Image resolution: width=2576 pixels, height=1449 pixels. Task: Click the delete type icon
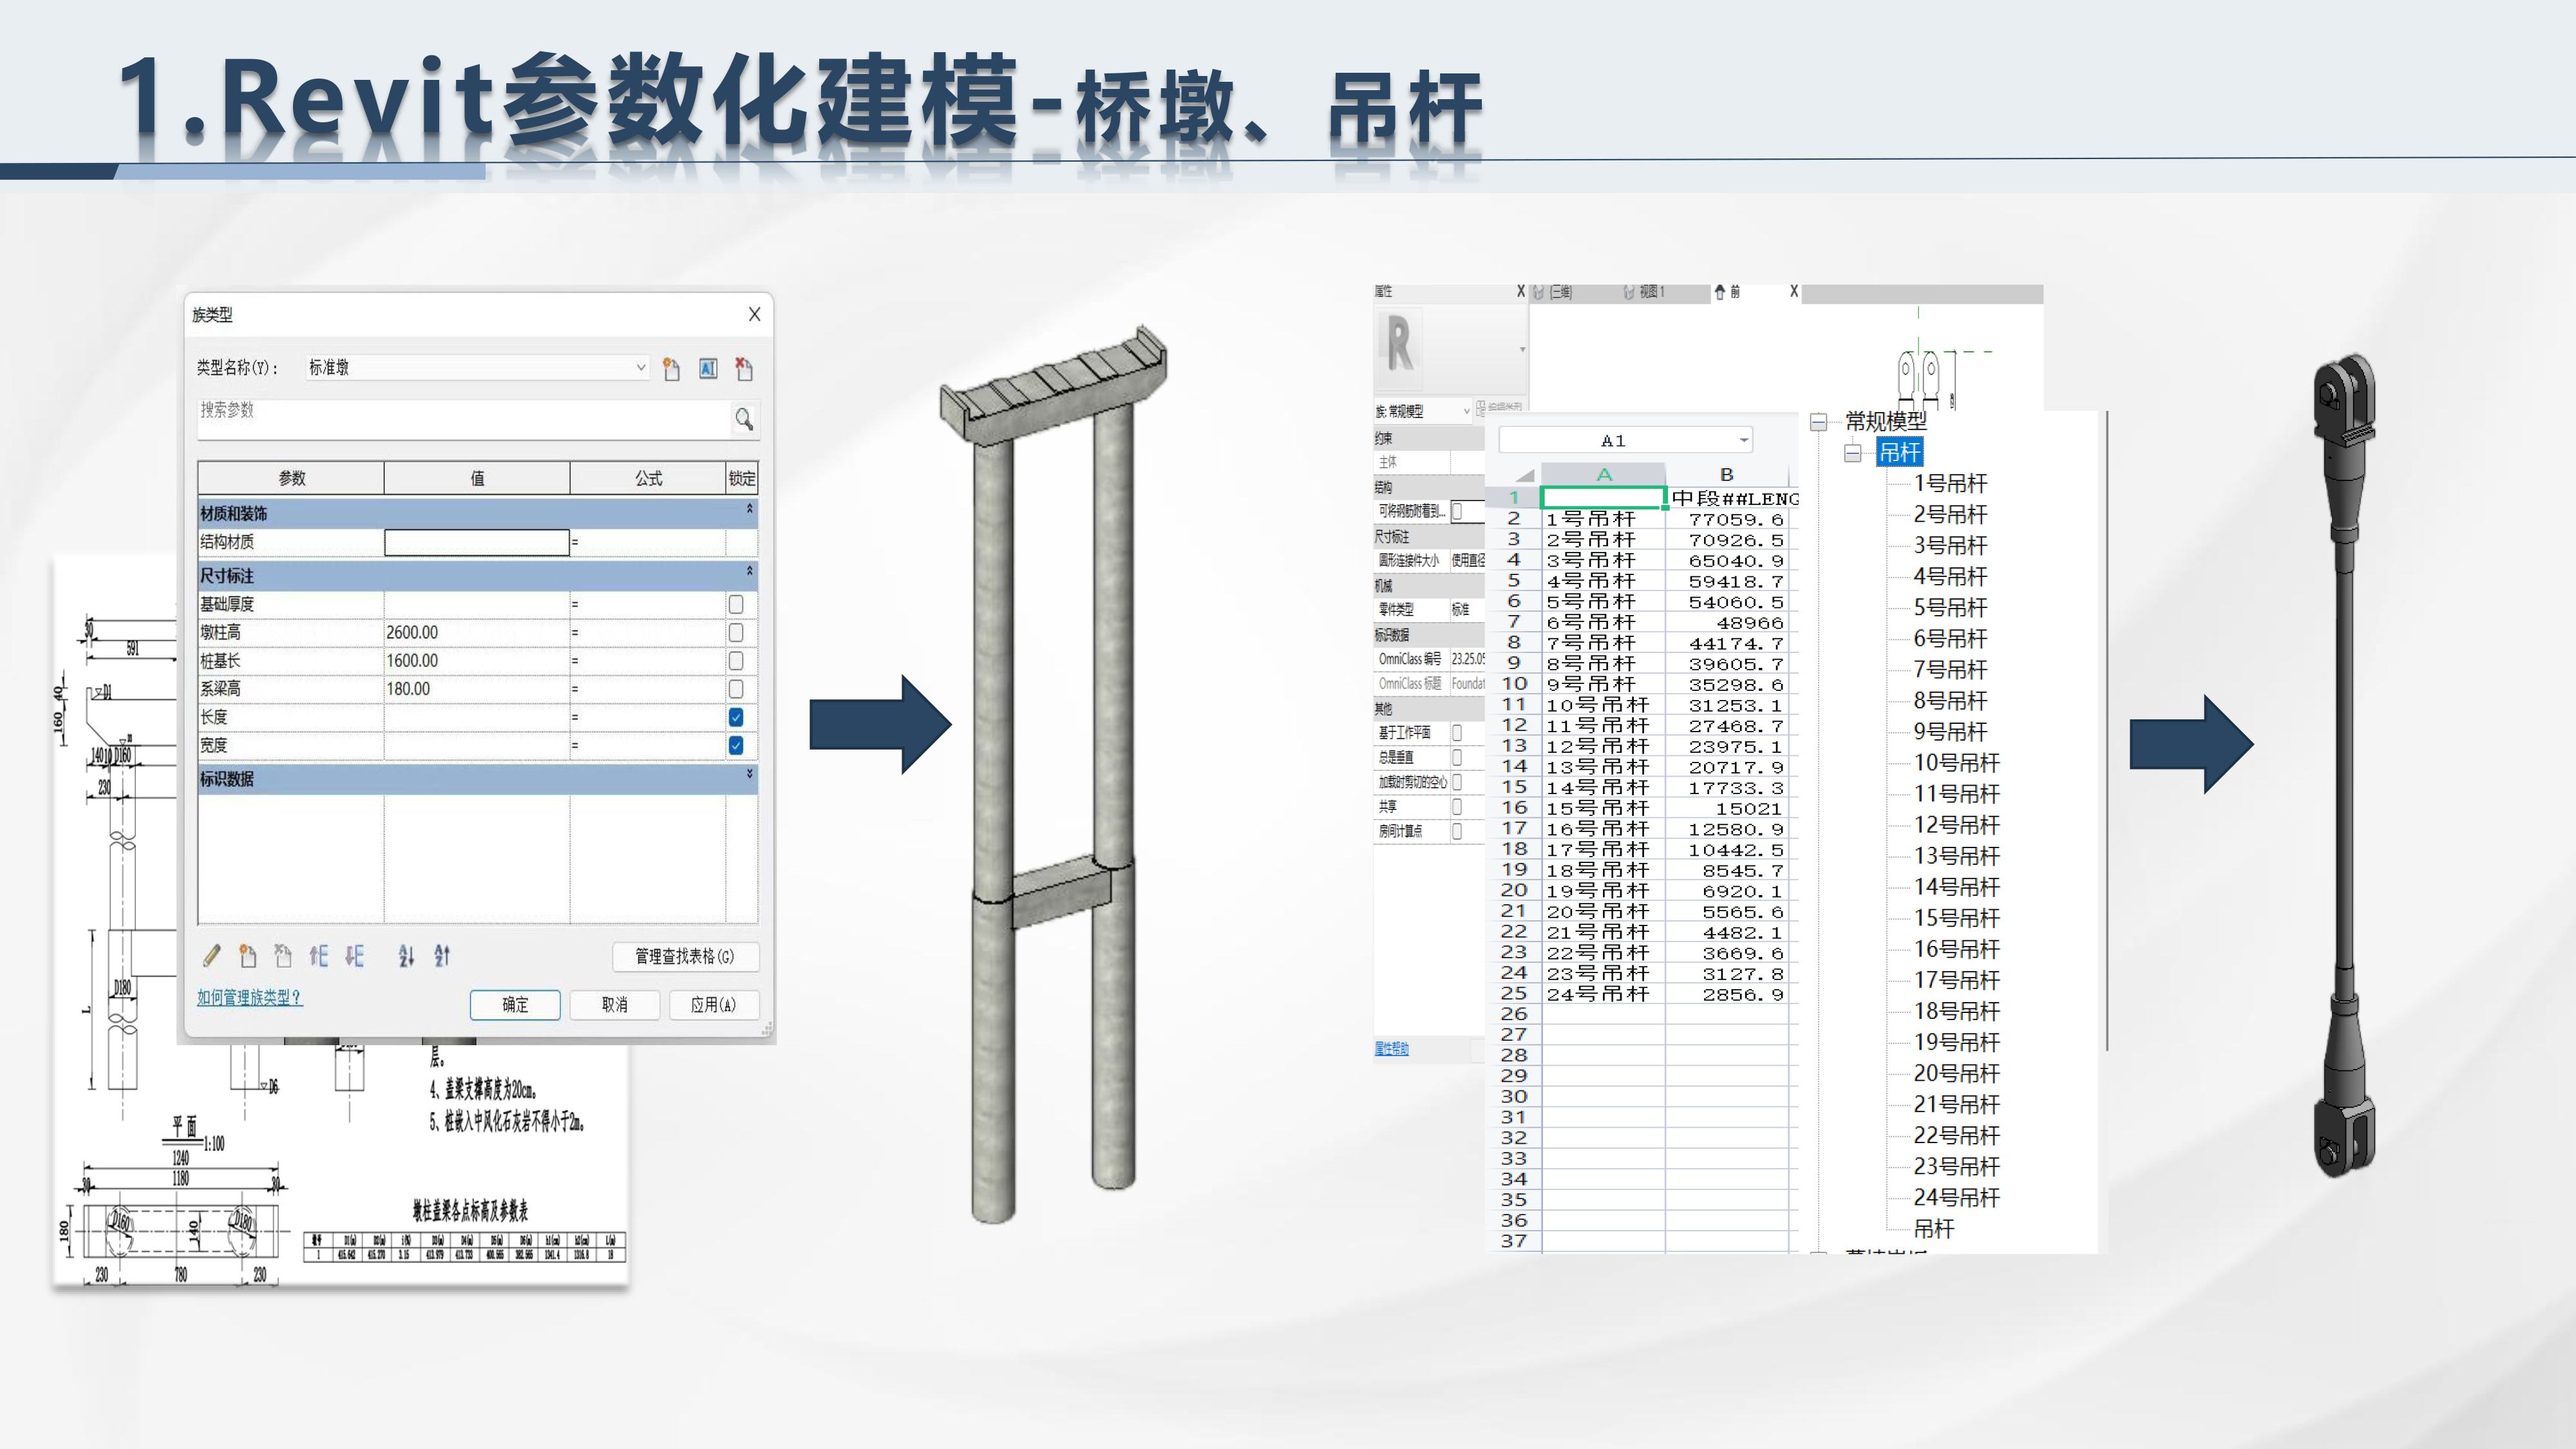coord(744,369)
